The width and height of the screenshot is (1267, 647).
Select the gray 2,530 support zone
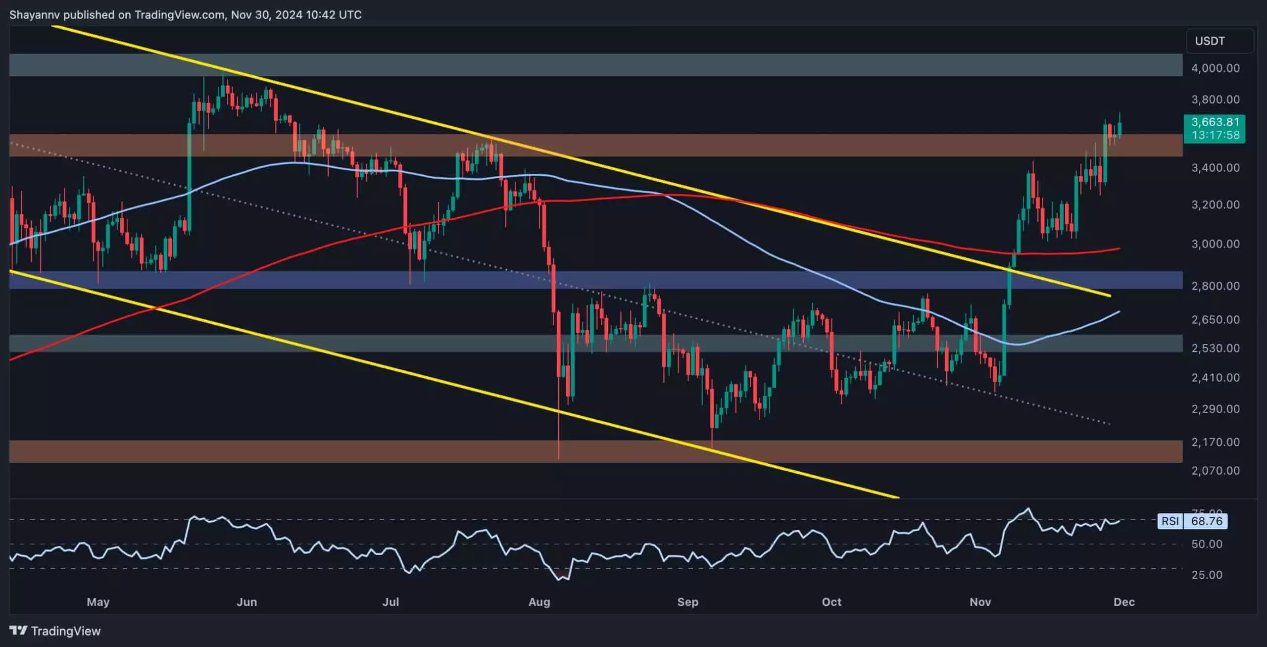pos(596,344)
